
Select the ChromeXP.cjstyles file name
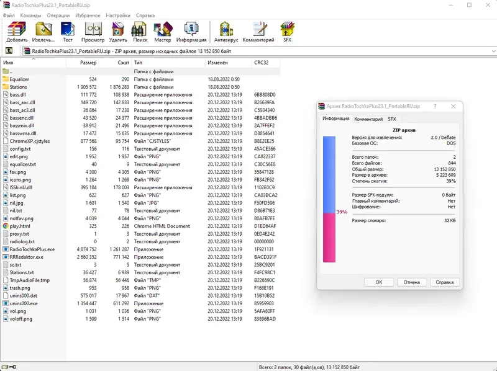point(29,141)
